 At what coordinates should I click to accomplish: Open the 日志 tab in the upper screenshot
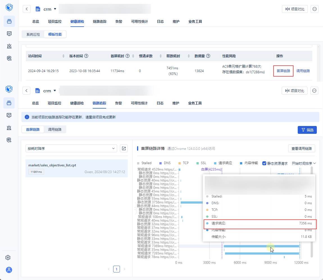[160, 22]
